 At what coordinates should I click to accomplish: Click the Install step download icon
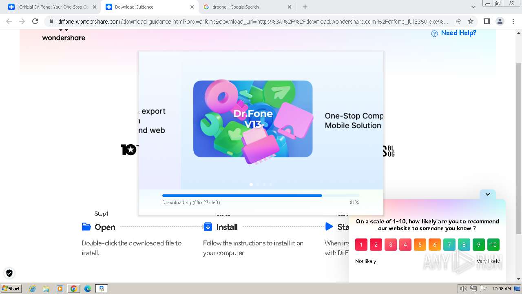coord(208,227)
